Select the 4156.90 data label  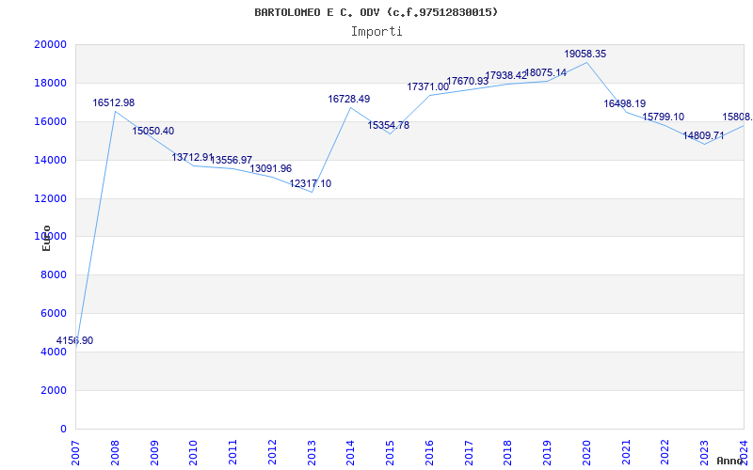pyautogui.click(x=75, y=340)
